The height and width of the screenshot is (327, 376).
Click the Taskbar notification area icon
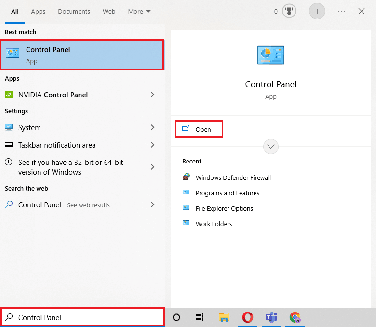(x=9, y=144)
